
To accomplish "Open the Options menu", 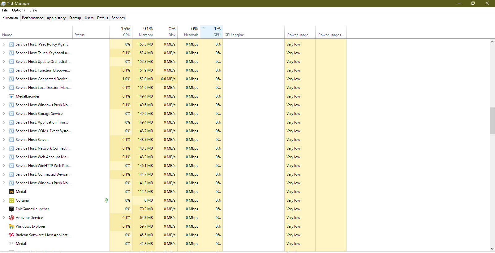I will (19, 10).
